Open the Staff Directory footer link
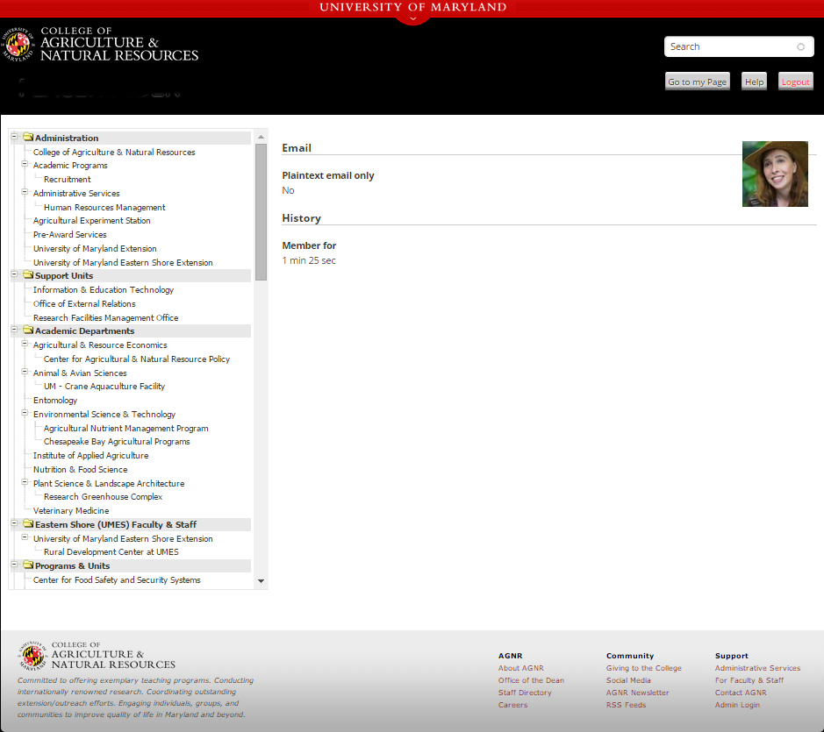This screenshot has width=824, height=732. 525,693
